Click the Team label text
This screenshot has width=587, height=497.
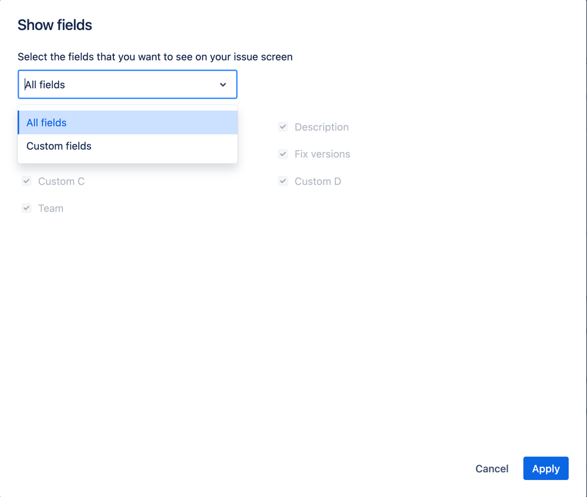[x=51, y=209]
